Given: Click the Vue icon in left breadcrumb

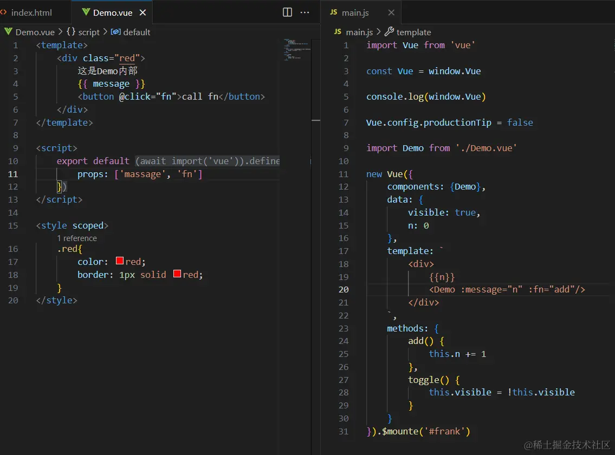Looking at the screenshot, I should click(8, 32).
